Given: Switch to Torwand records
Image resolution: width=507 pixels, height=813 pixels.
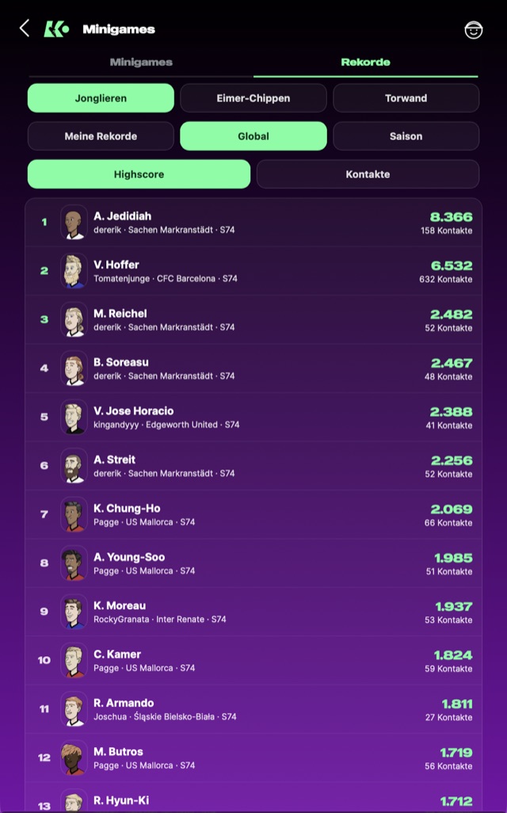Looking at the screenshot, I should tap(406, 98).
